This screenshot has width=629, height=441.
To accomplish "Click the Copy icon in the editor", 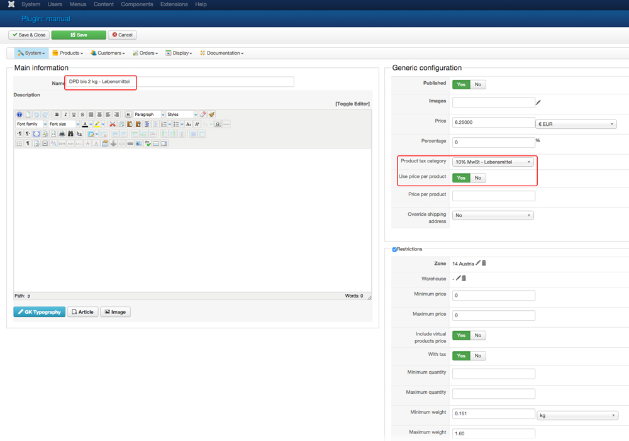I will (121, 124).
